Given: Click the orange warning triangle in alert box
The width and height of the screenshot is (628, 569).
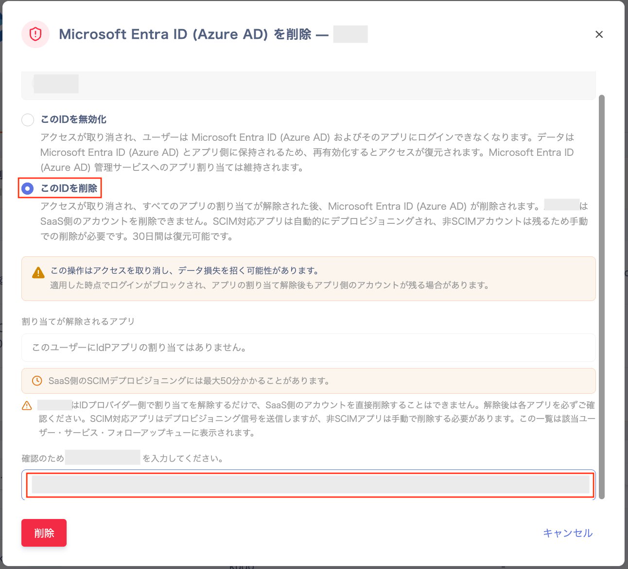Looking at the screenshot, I should pyautogui.click(x=38, y=273).
